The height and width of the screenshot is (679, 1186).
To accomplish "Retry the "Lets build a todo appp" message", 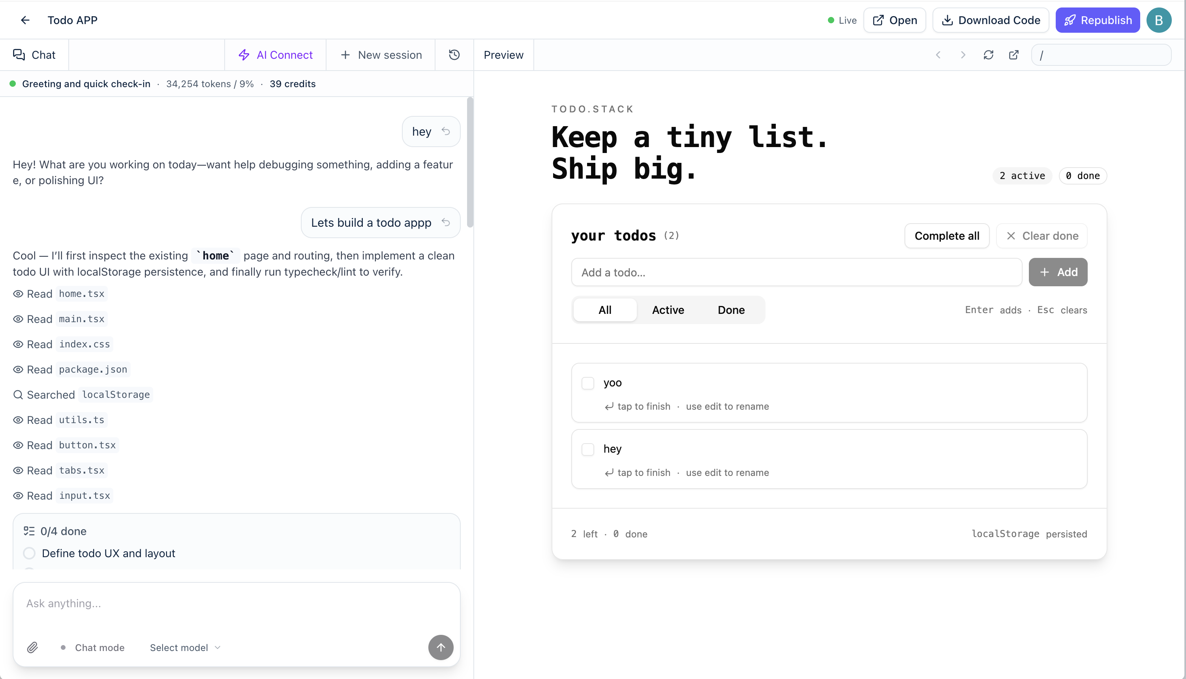I will click(447, 222).
